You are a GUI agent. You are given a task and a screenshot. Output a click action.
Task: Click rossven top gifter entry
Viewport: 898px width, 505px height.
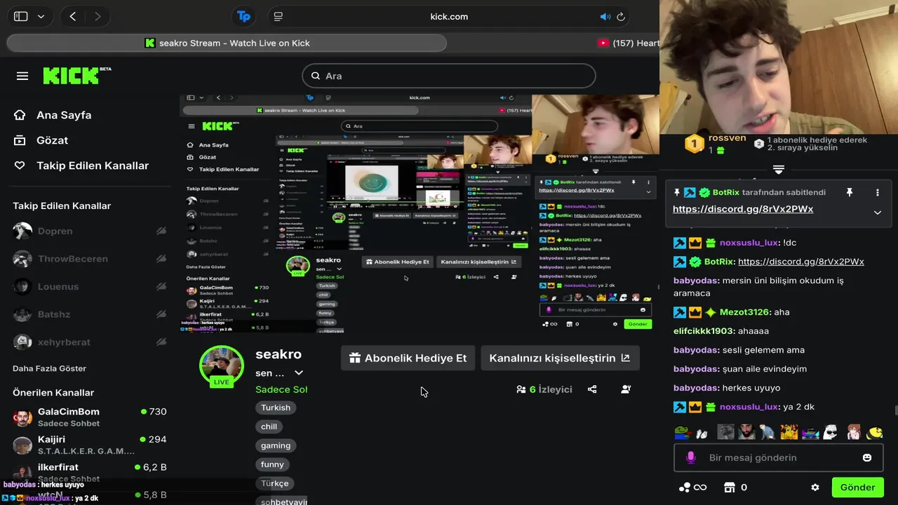tap(716, 144)
